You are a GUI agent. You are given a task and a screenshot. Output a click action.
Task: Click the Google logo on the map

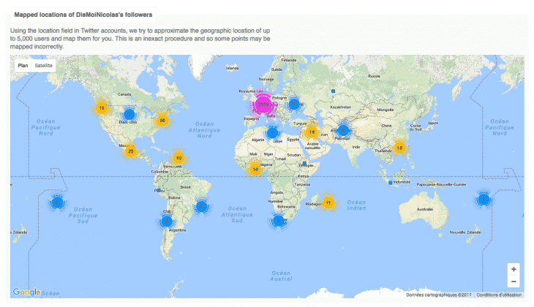coord(26,292)
